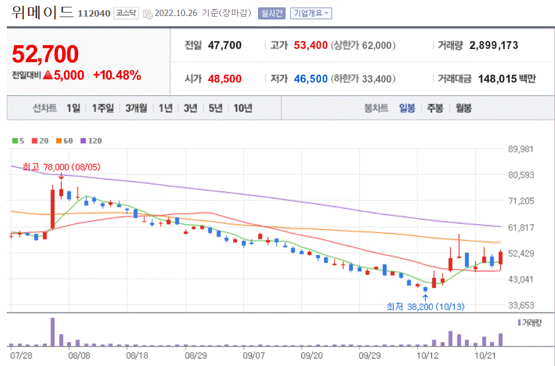
Task: Click the 실시간 real-time button
Action: (271, 14)
